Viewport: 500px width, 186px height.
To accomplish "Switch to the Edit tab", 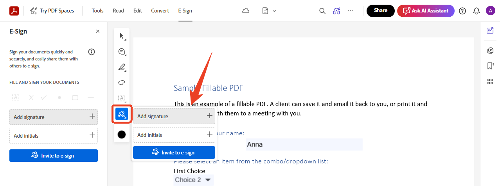I will [x=138, y=11].
